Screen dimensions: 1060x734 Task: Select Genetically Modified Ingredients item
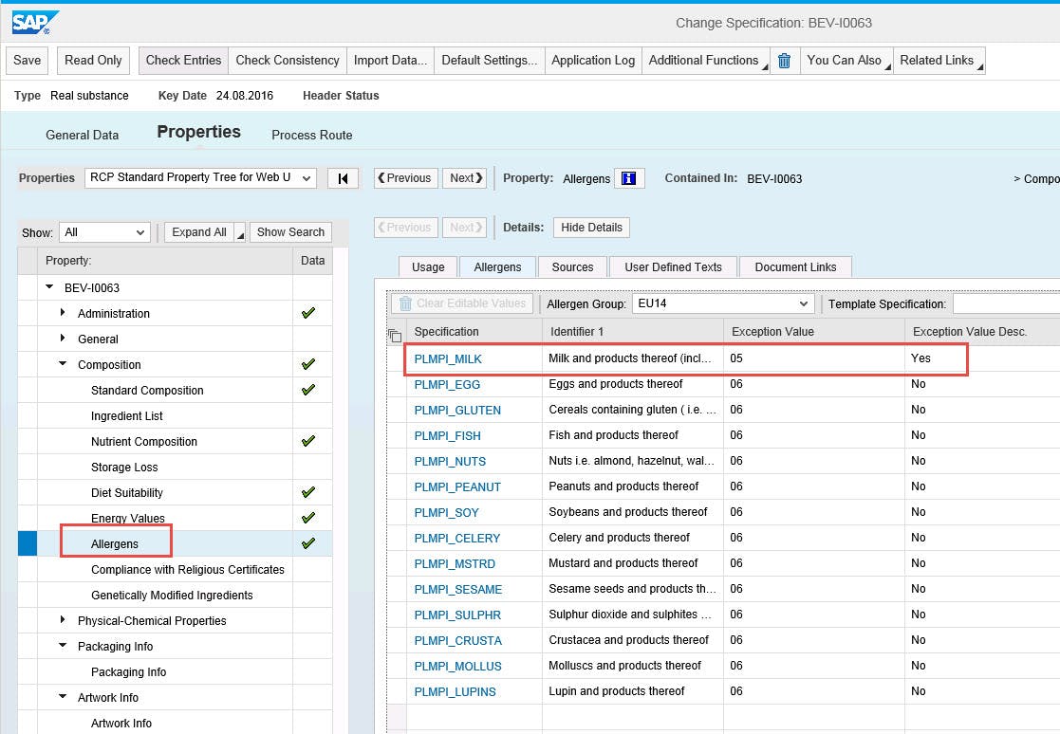(172, 595)
